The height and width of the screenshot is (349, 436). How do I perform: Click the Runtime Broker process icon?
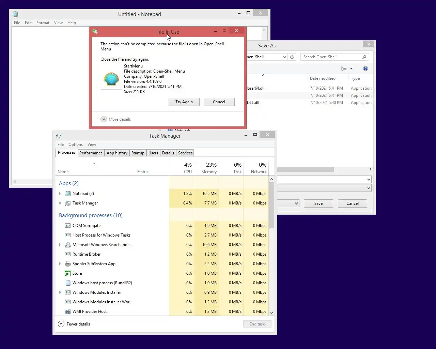(68, 254)
